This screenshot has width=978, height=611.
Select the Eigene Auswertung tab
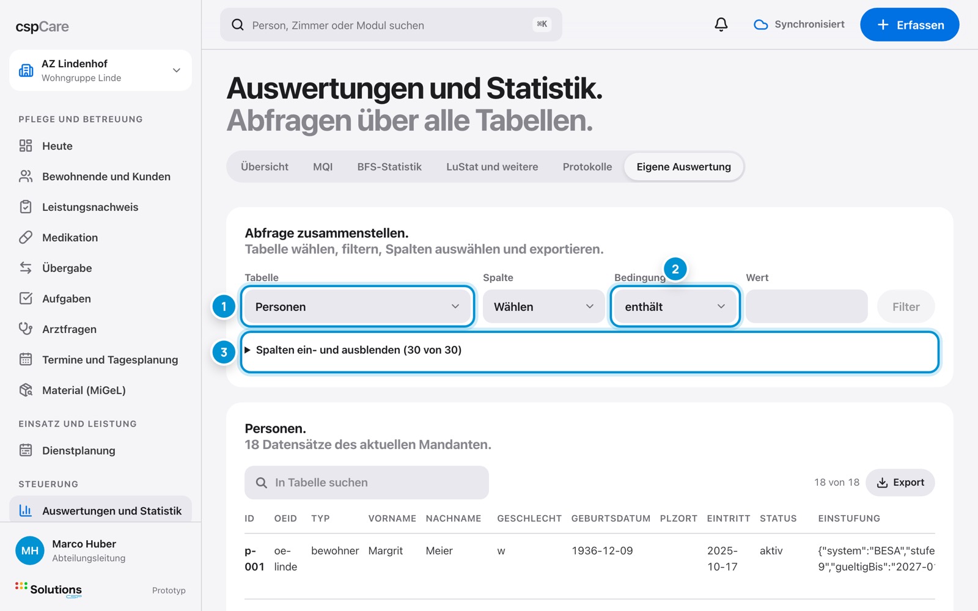click(x=683, y=167)
